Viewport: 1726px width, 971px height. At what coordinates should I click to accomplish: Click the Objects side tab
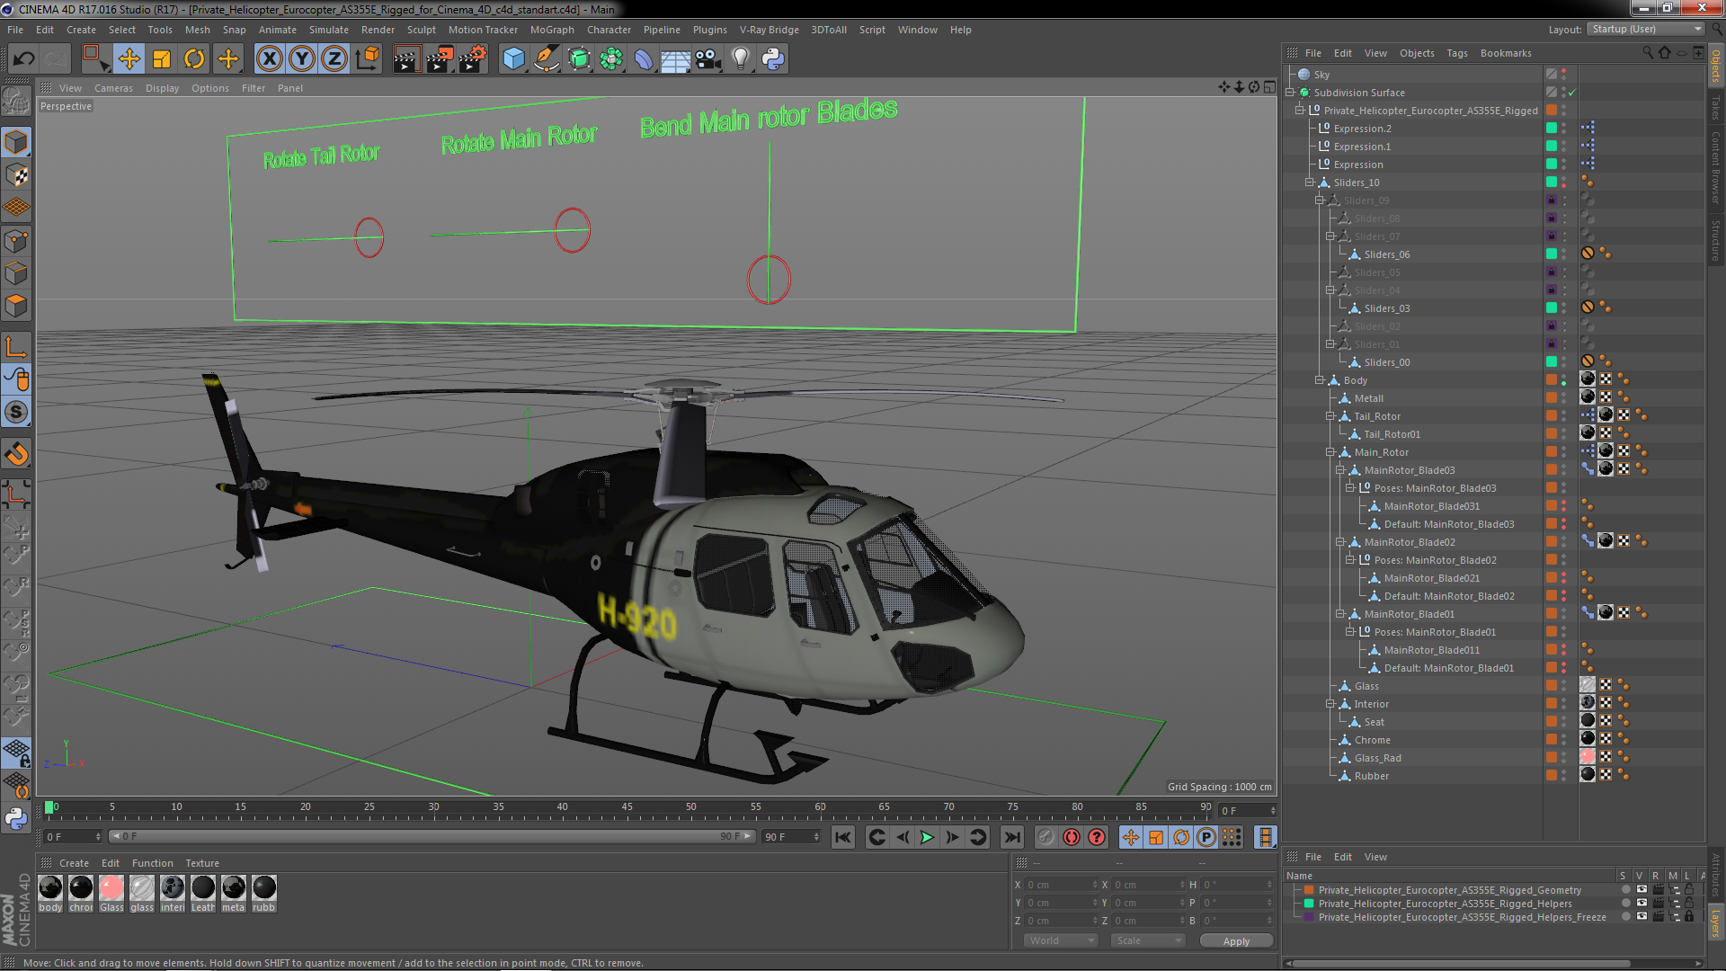pyautogui.click(x=1716, y=66)
